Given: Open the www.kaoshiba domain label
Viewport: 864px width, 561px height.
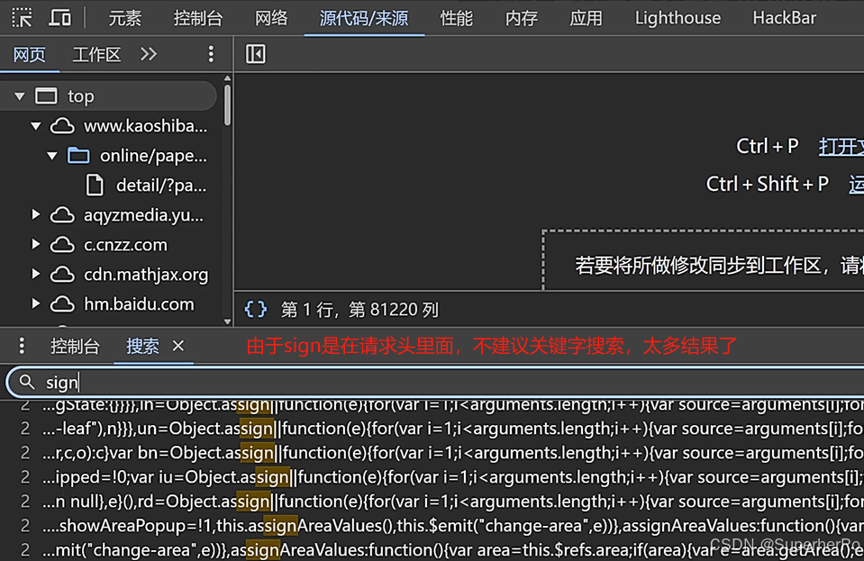Looking at the screenshot, I should pos(145,126).
